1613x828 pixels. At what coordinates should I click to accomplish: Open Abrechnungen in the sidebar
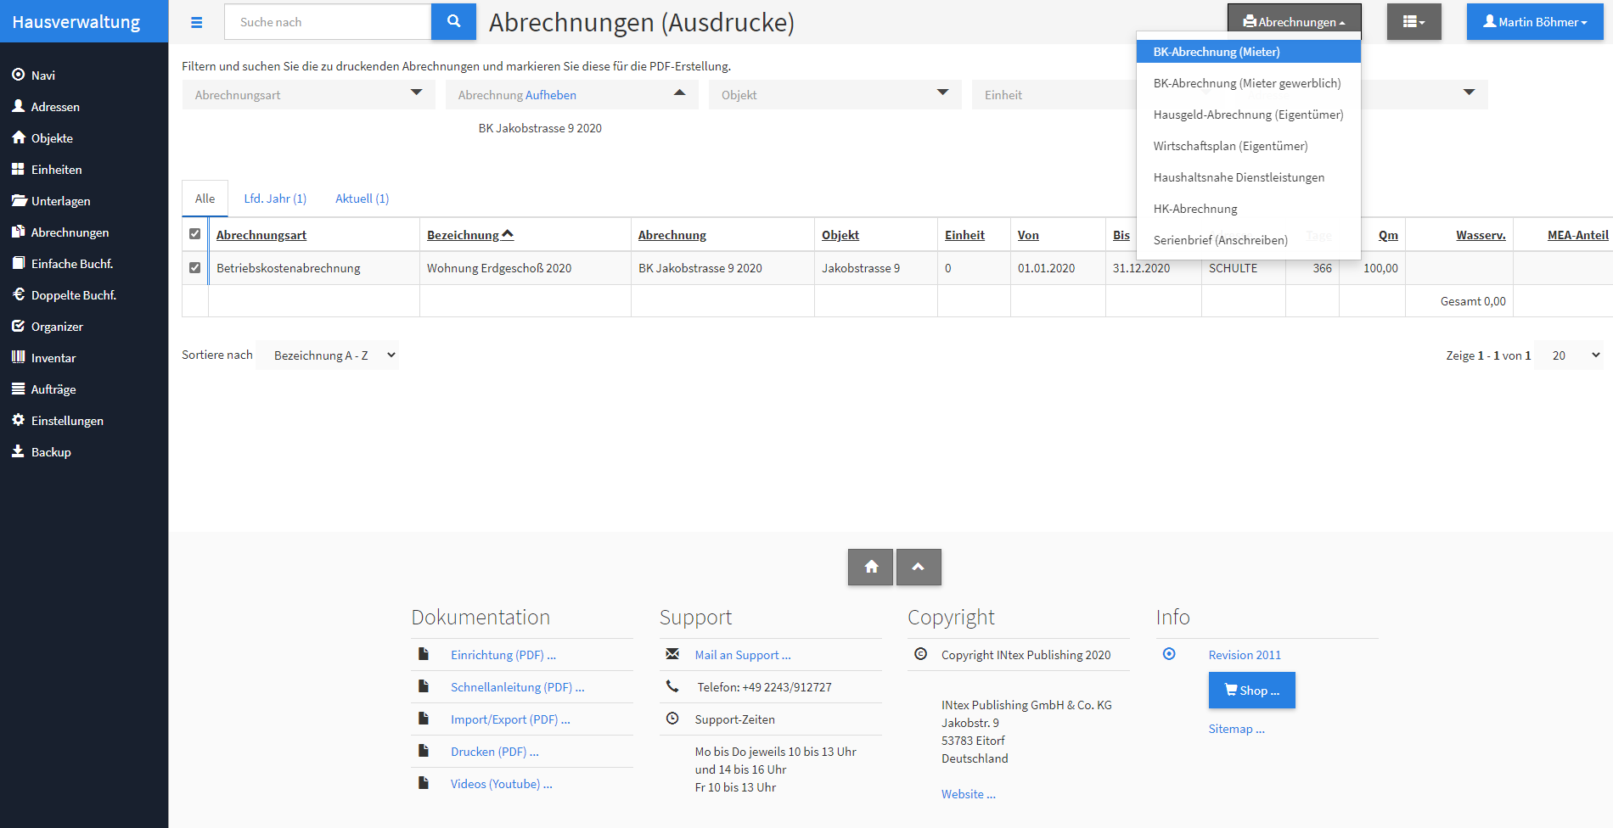(70, 232)
